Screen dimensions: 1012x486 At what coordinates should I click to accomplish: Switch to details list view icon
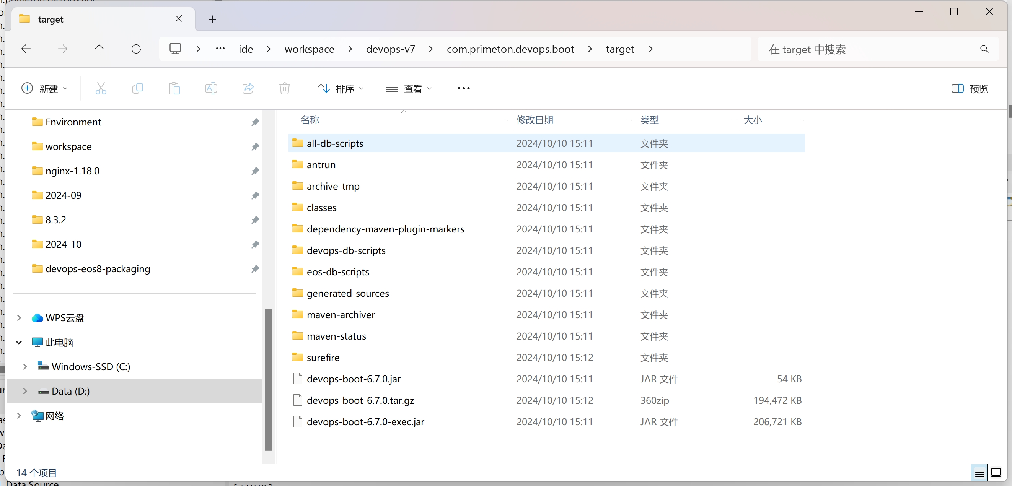tap(979, 473)
